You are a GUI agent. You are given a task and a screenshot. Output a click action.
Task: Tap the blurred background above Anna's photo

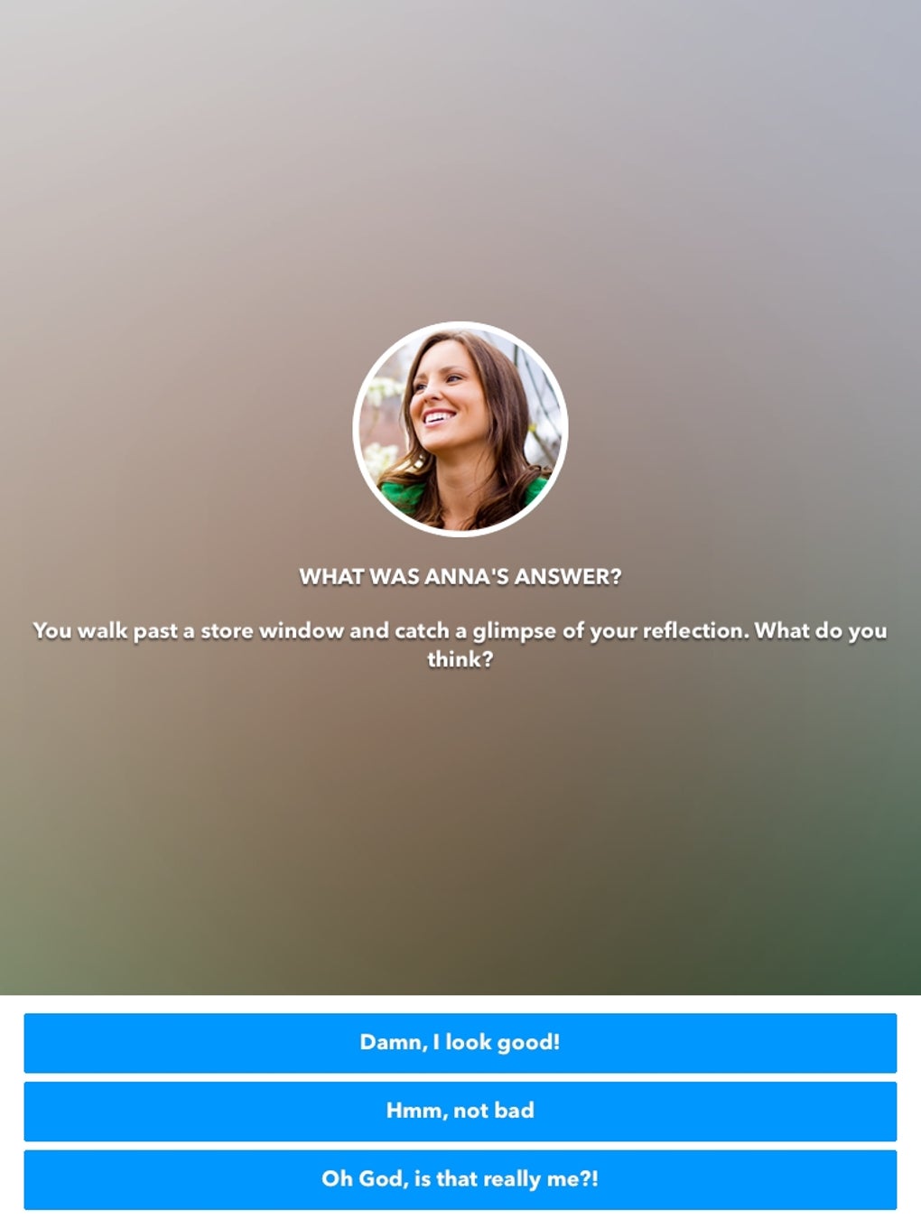pyautogui.click(x=460, y=163)
